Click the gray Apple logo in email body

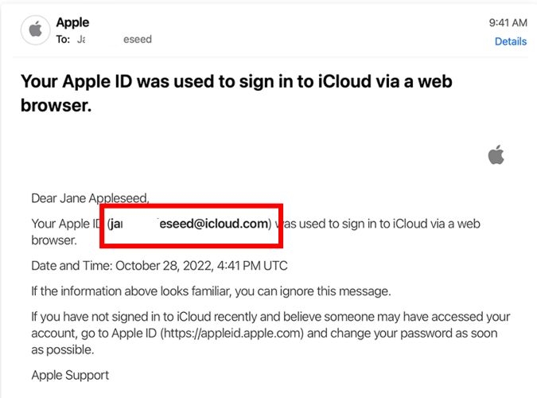point(496,155)
